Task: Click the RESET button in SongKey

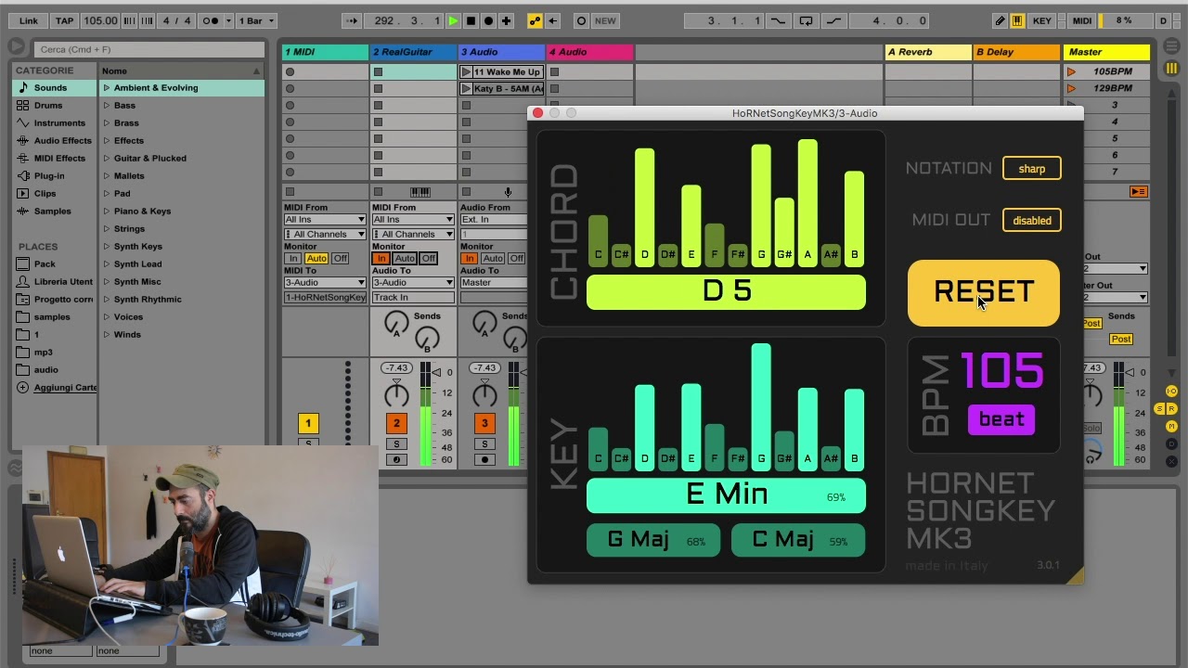Action: click(x=983, y=292)
